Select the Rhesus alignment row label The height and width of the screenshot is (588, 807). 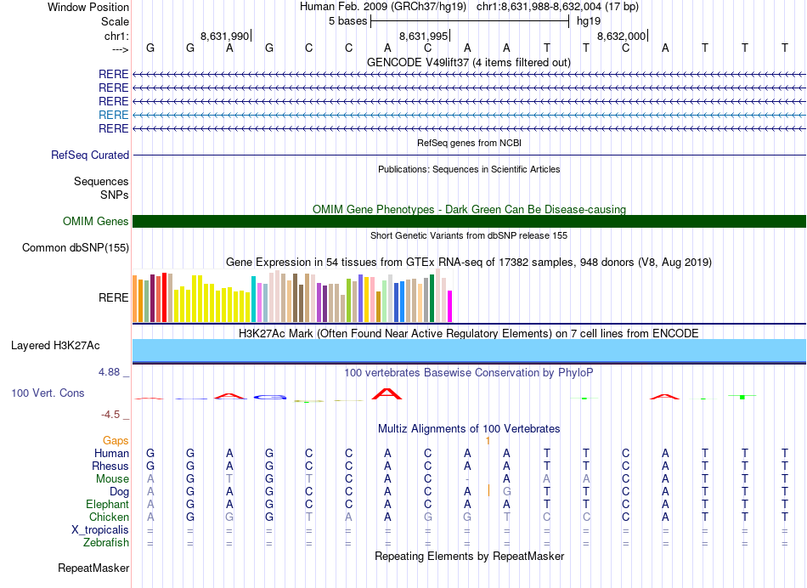pyautogui.click(x=110, y=466)
